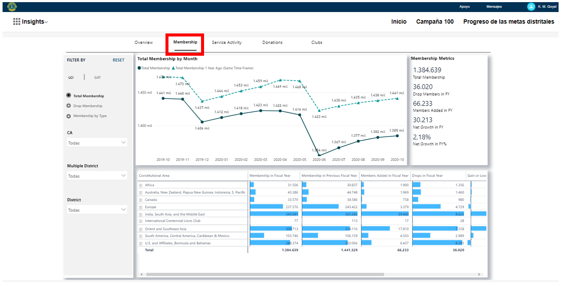Open the CA dropdown
The height and width of the screenshot is (286, 562).
97,143
